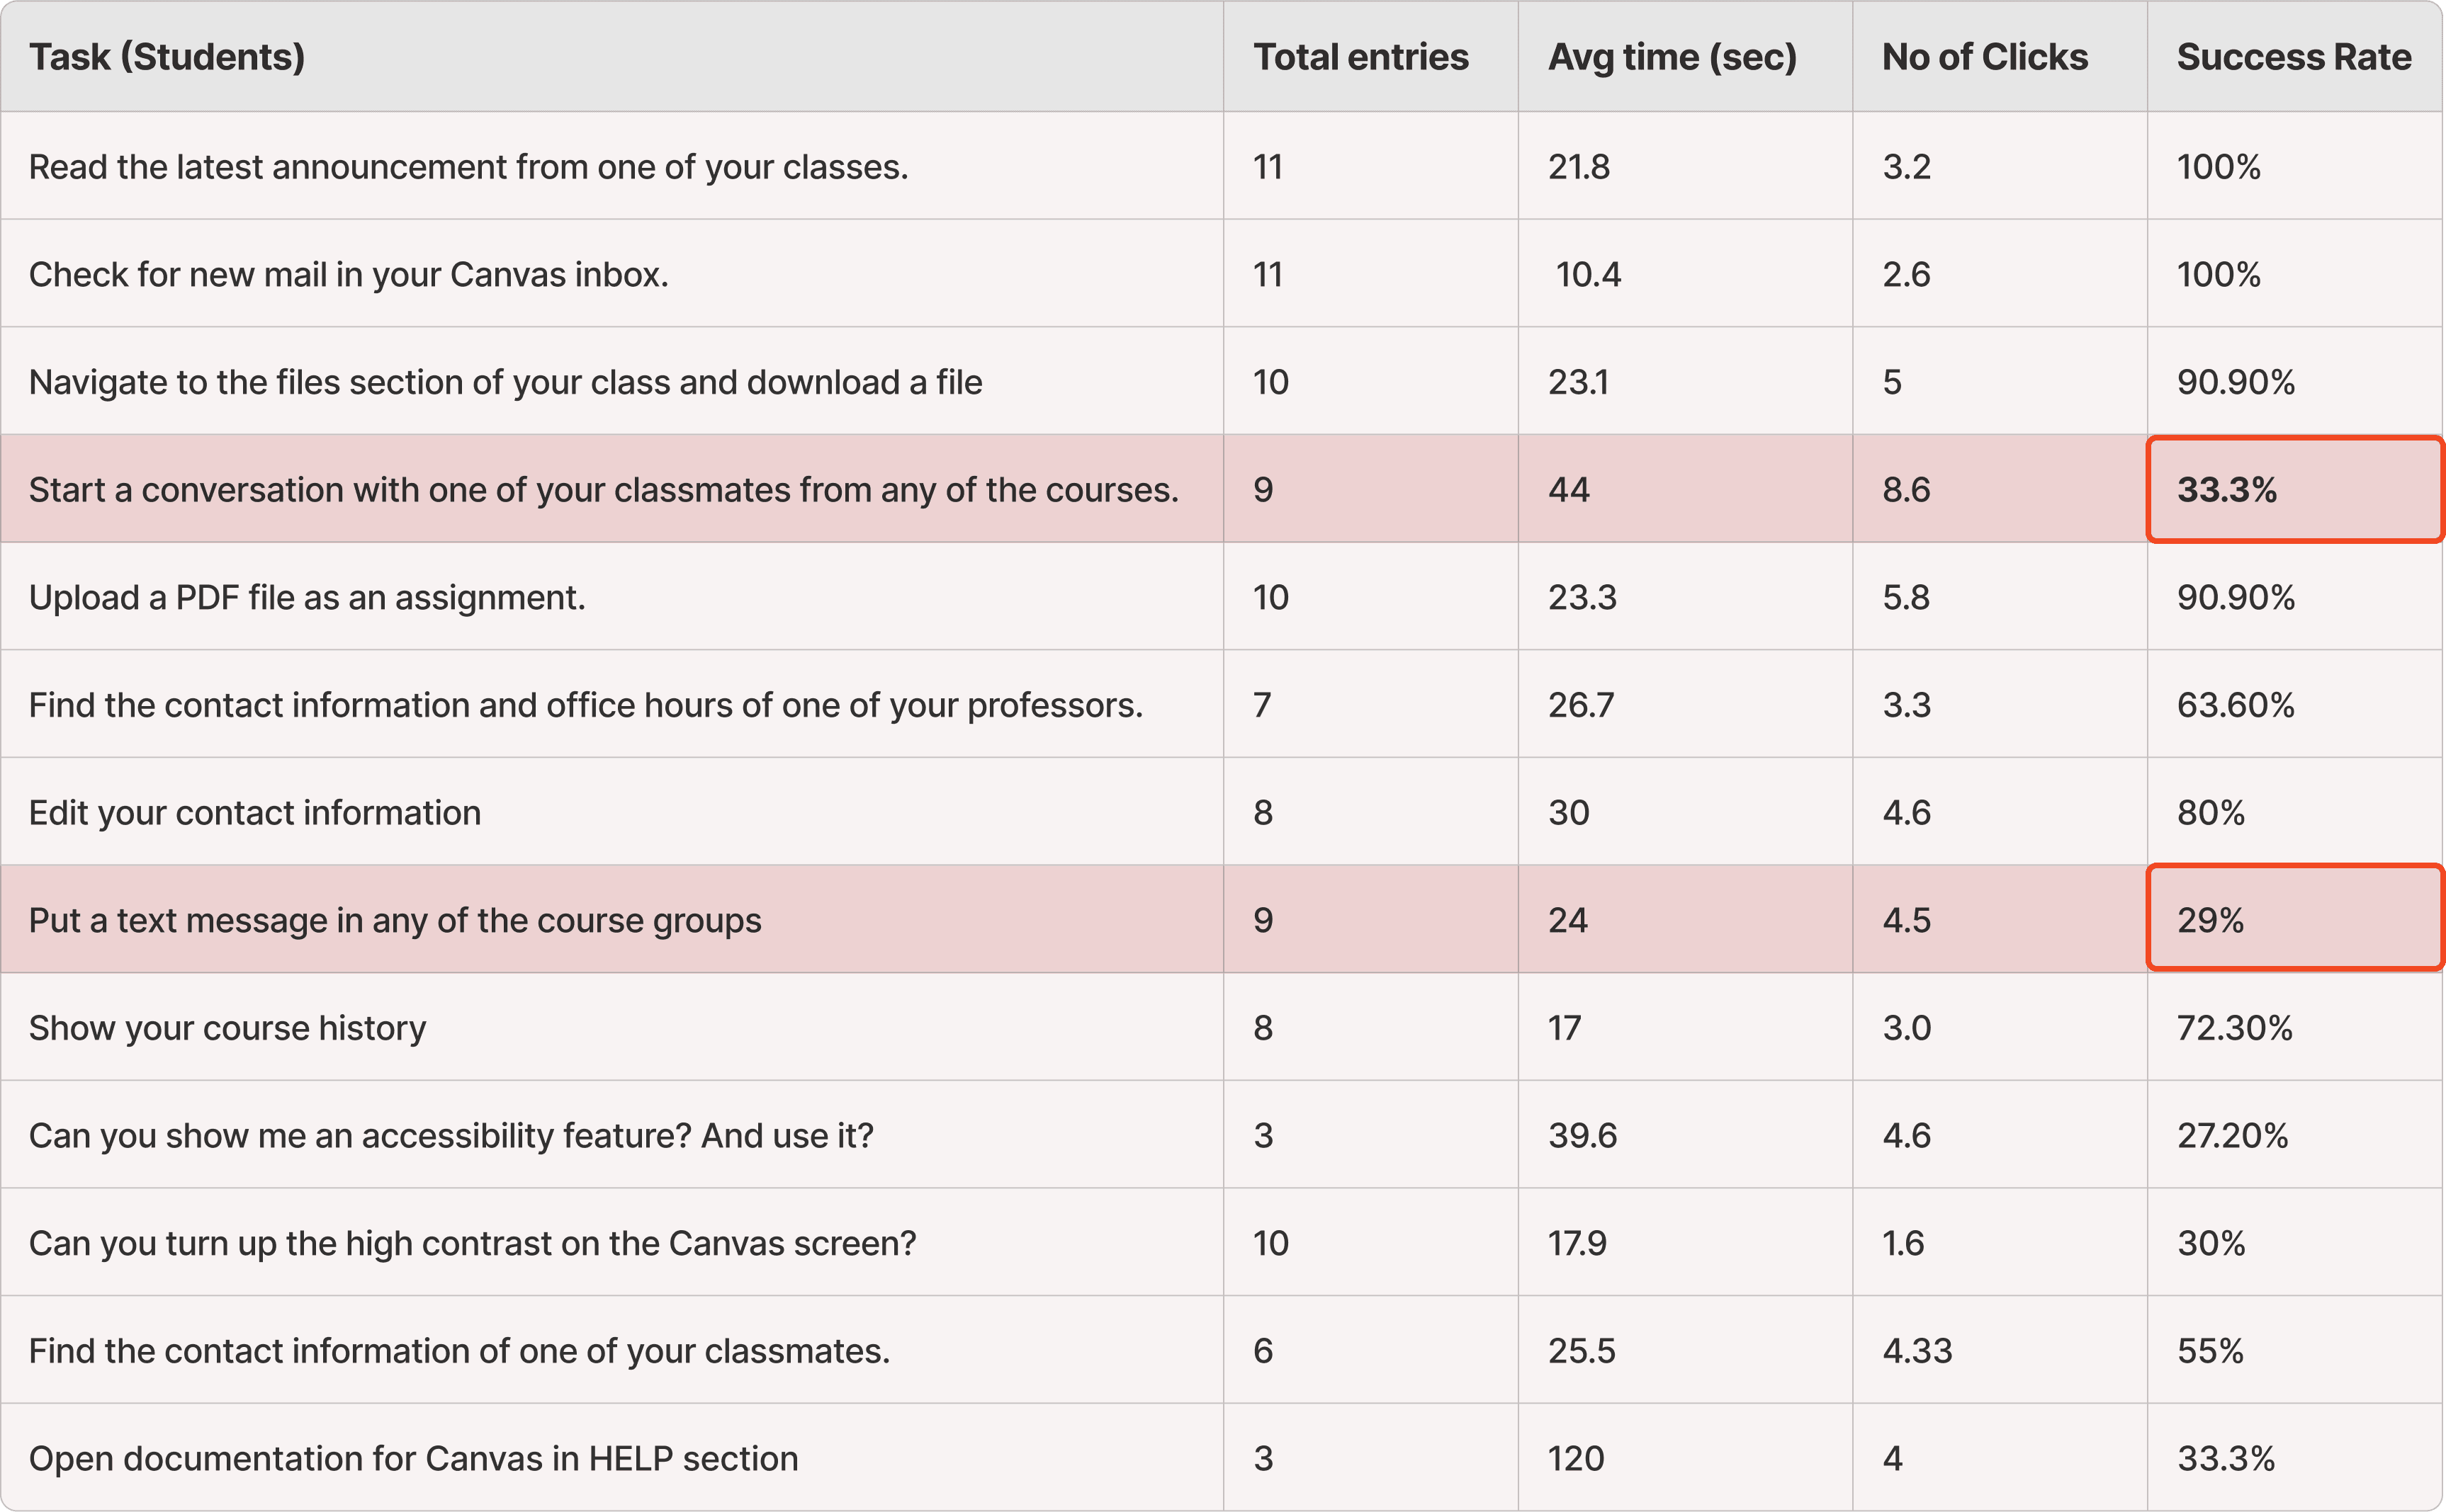Click 'Put a text message' task cell

pyautogui.click(x=395, y=920)
